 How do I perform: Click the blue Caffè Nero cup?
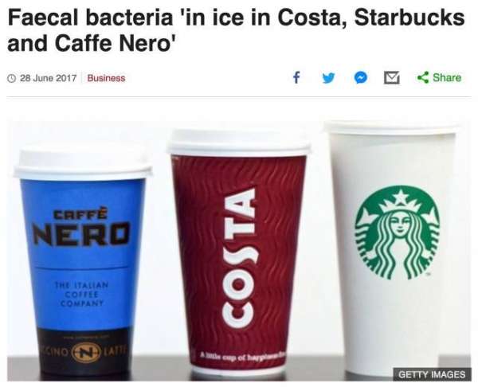click(82, 262)
